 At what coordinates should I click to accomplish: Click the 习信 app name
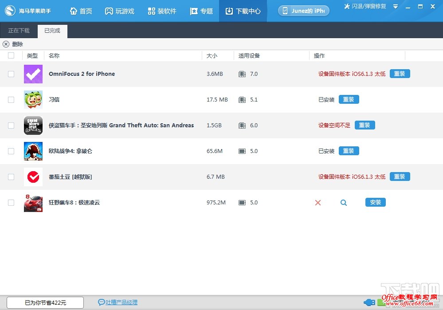54,100
